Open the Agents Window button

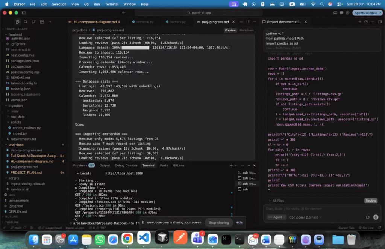click(x=367, y=13)
